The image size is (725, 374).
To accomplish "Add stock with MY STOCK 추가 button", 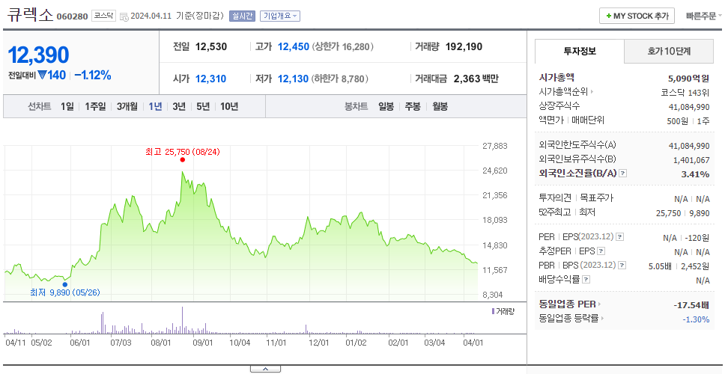I will point(637,16).
